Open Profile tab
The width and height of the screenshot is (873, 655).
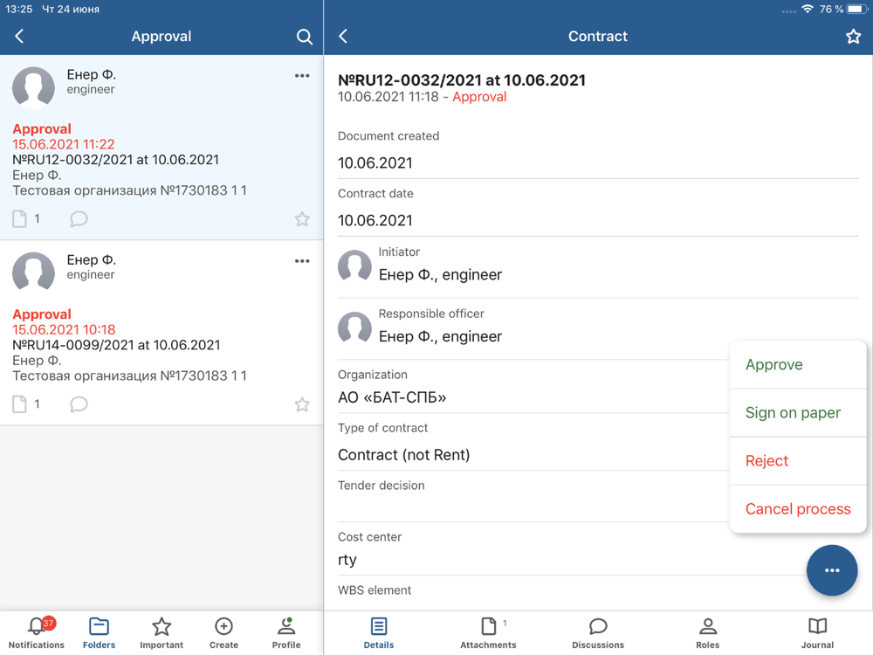(286, 633)
